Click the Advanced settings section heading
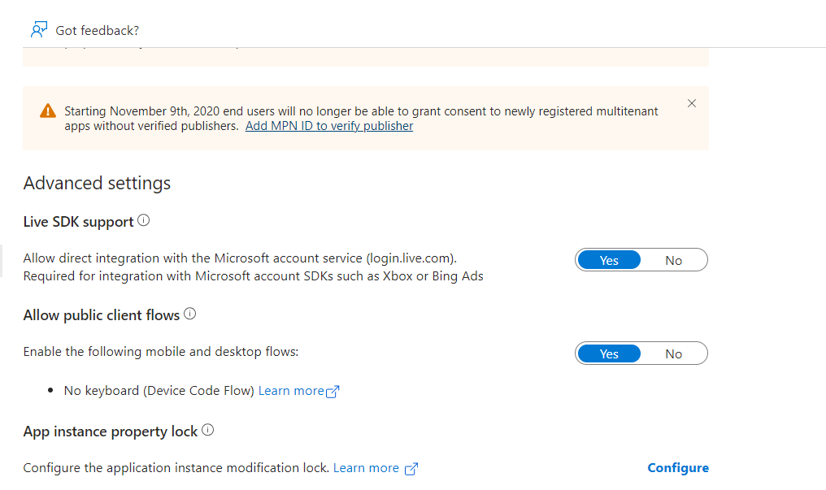The width and height of the screenshot is (826, 490). tap(97, 182)
